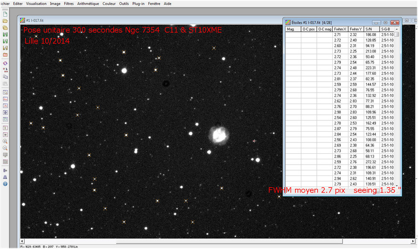Viewport: 418px width, 249px height.
Task: Select the row with S/N 223.31
Action: pyautogui.click(x=340, y=68)
